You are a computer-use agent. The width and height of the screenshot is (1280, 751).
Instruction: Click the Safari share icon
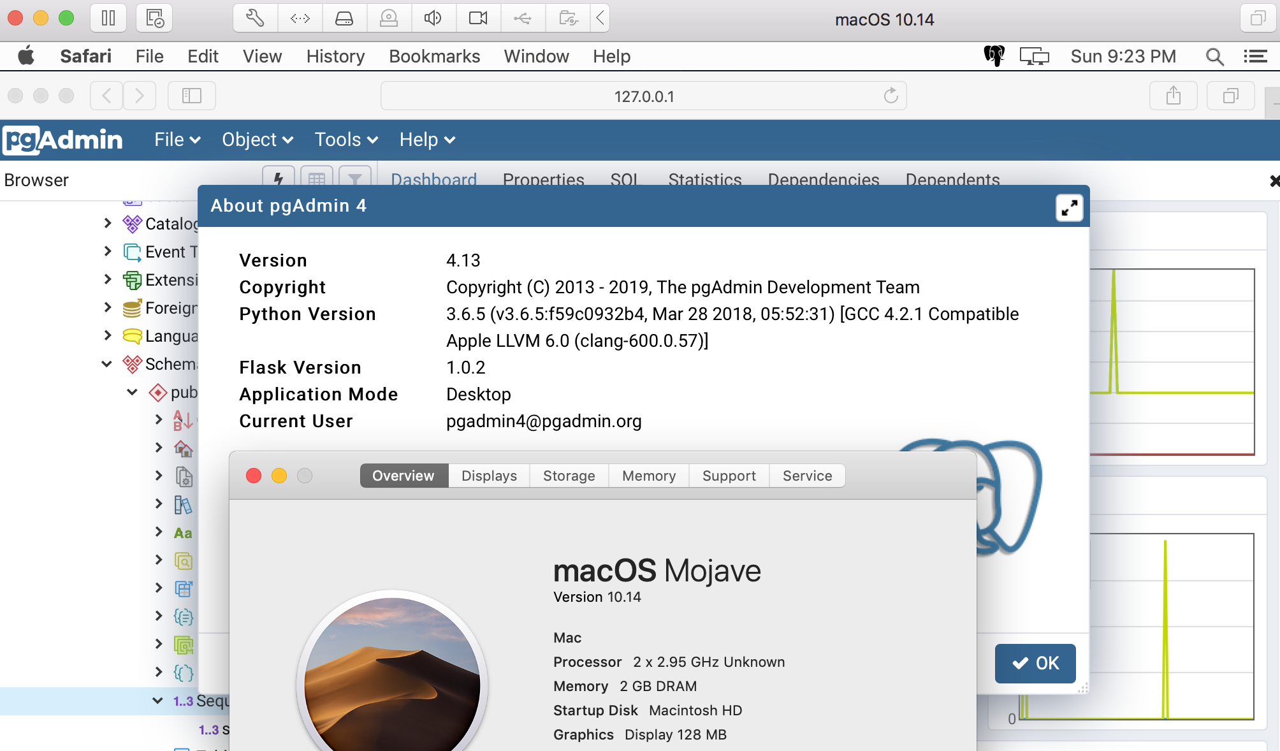point(1173,96)
